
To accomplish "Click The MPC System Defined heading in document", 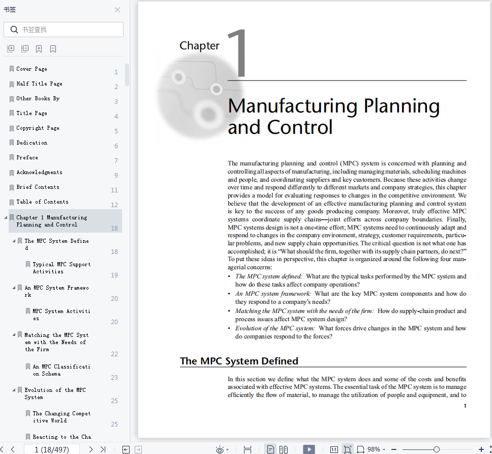I will (x=239, y=361).
